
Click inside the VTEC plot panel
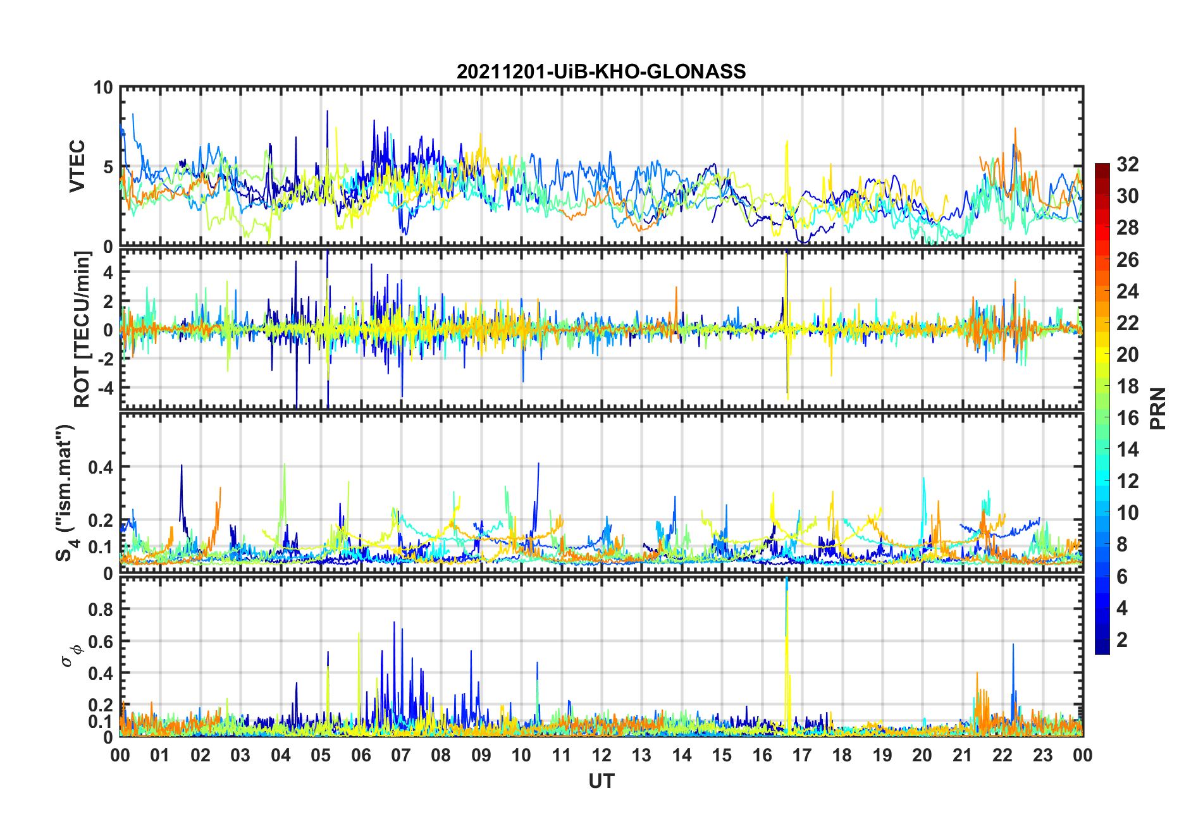click(x=601, y=166)
